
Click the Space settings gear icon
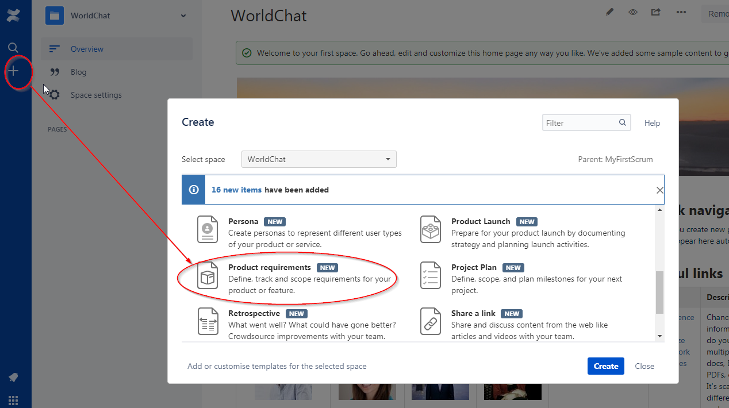click(x=55, y=95)
